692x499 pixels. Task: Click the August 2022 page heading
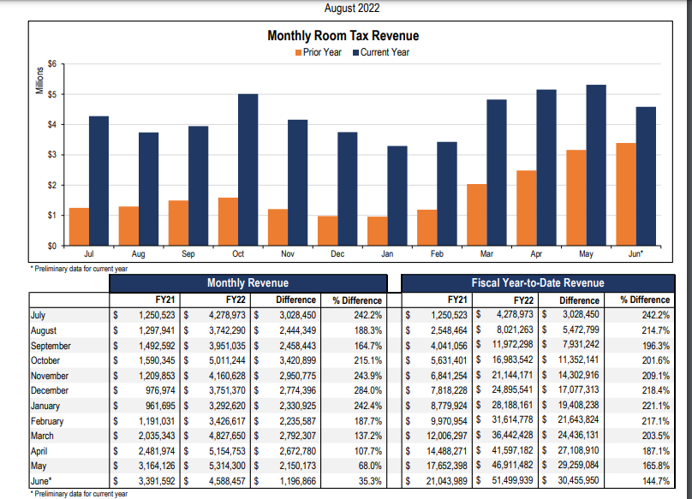coord(353,8)
